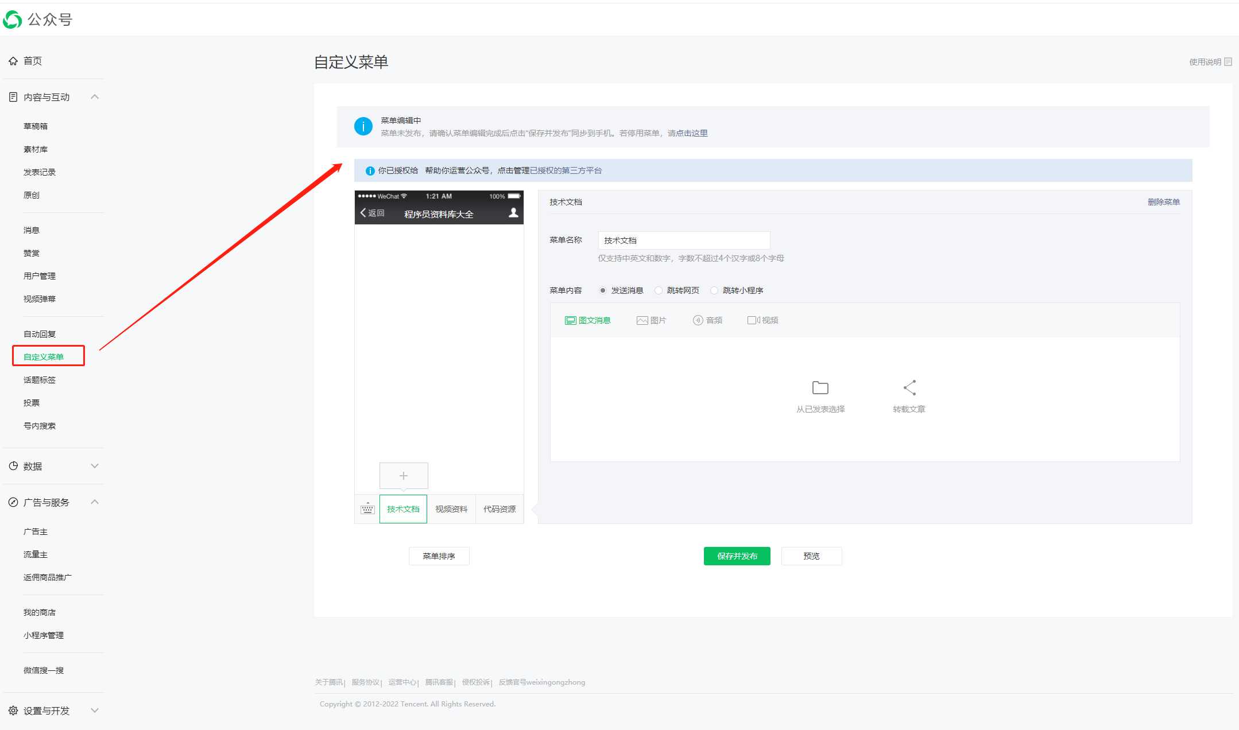Switch to the 视频 tab
Viewport: 1239px width, 730px height.
pyautogui.click(x=762, y=320)
